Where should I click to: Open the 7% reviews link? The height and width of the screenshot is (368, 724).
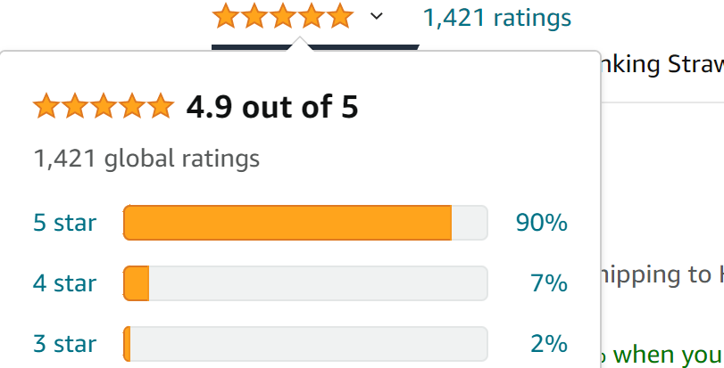(549, 283)
